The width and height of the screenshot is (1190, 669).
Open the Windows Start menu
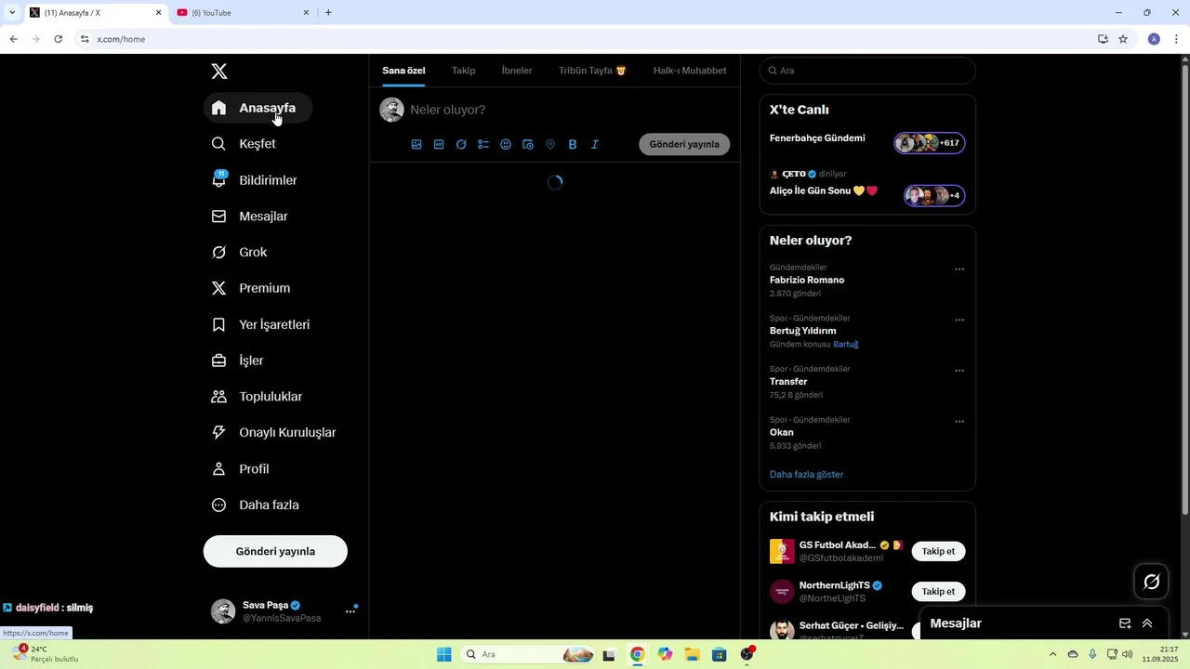444,654
